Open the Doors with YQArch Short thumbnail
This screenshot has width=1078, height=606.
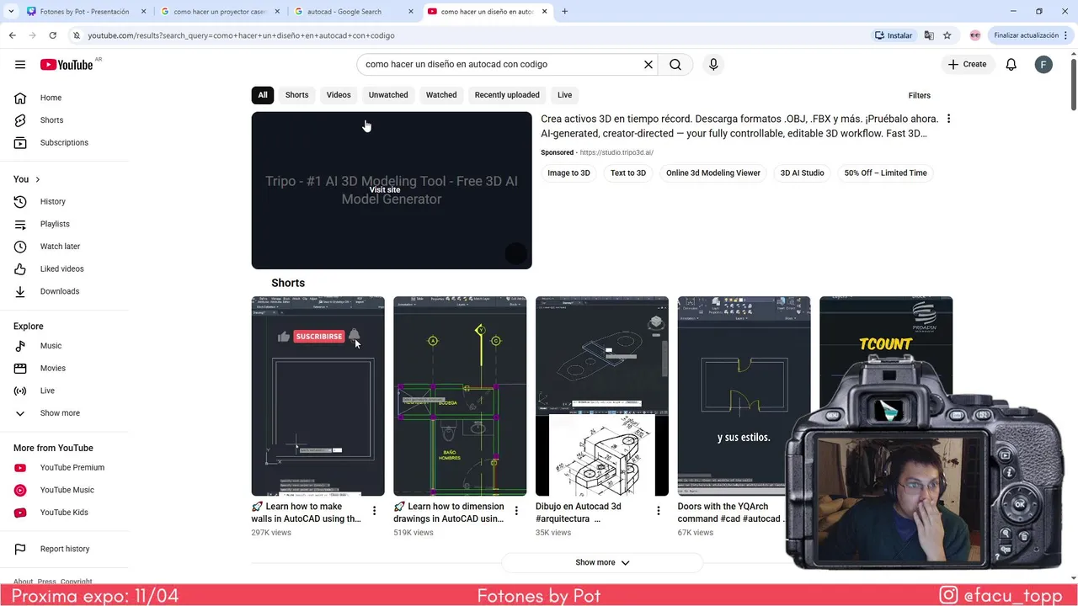(x=744, y=396)
